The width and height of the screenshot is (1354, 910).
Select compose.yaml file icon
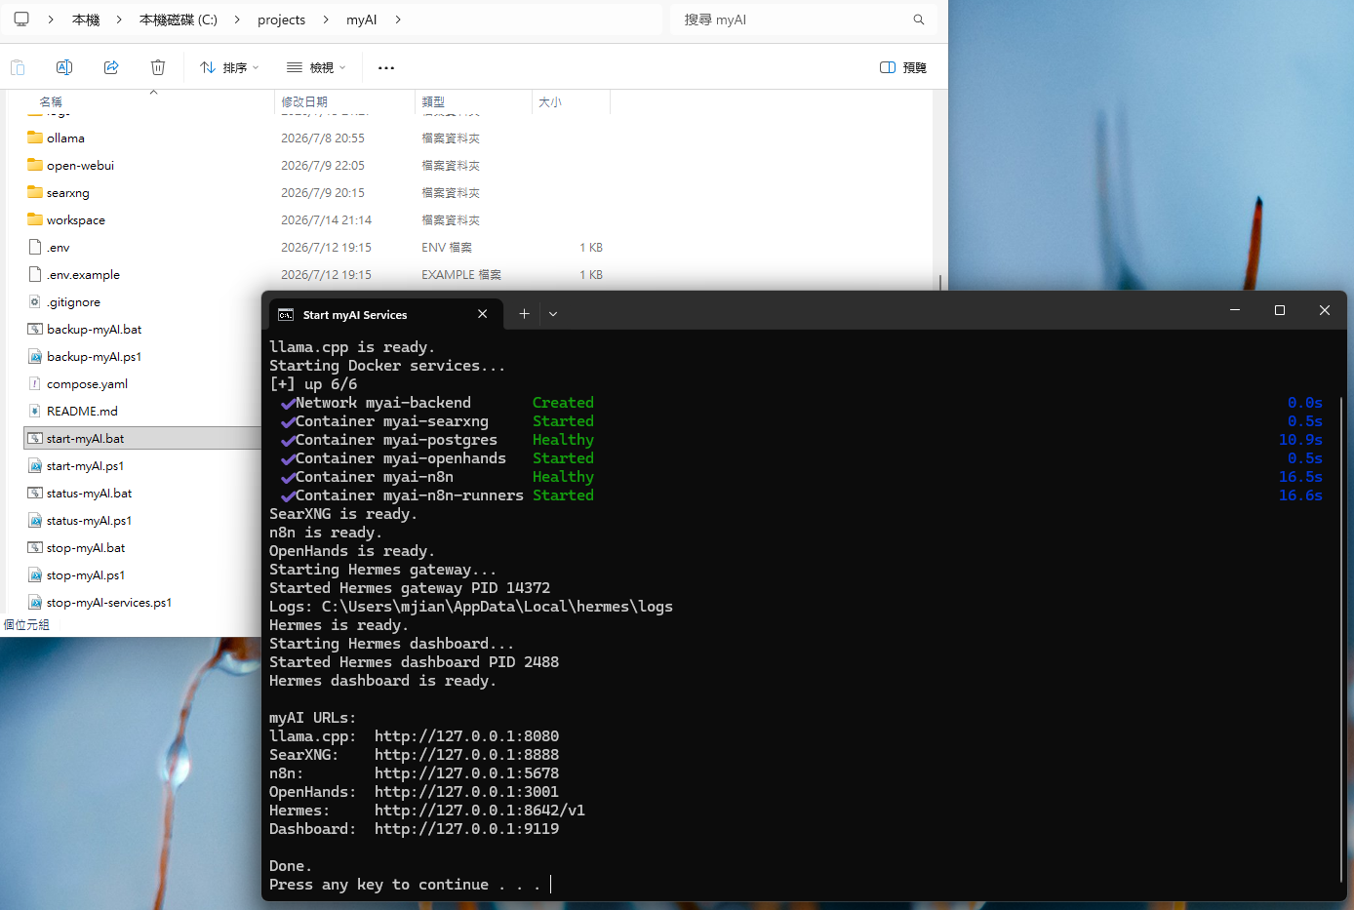35,383
